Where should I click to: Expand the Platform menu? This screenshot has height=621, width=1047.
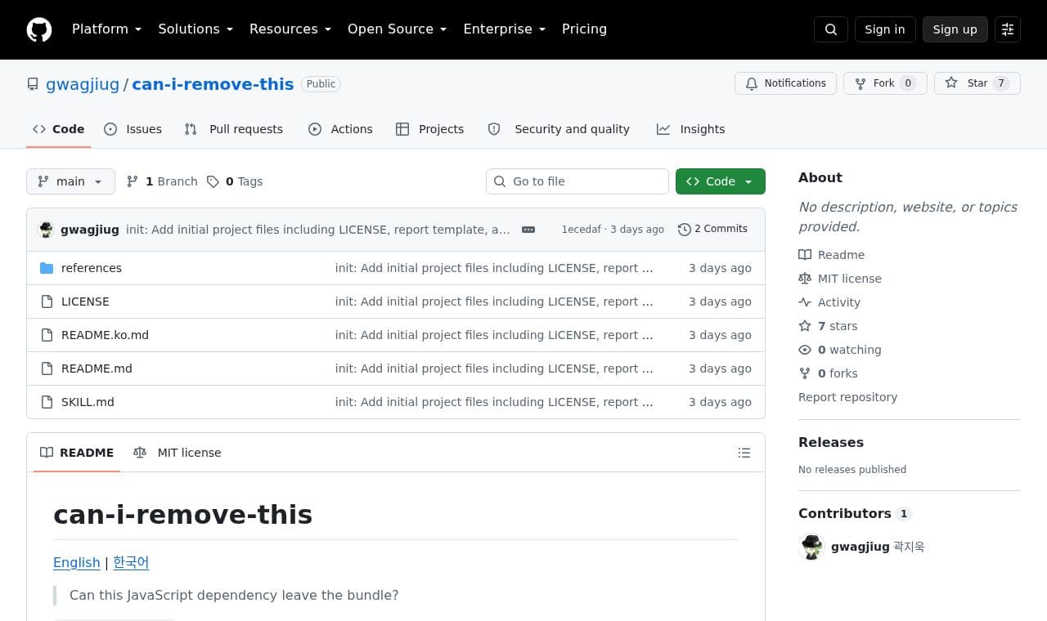[106, 29]
